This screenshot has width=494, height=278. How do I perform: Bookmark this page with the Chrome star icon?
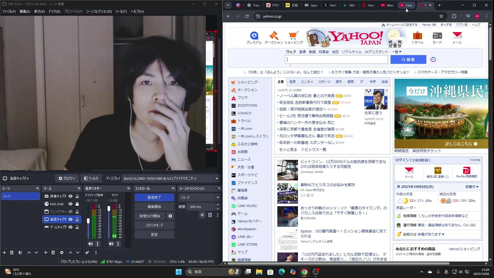(441, 16)
